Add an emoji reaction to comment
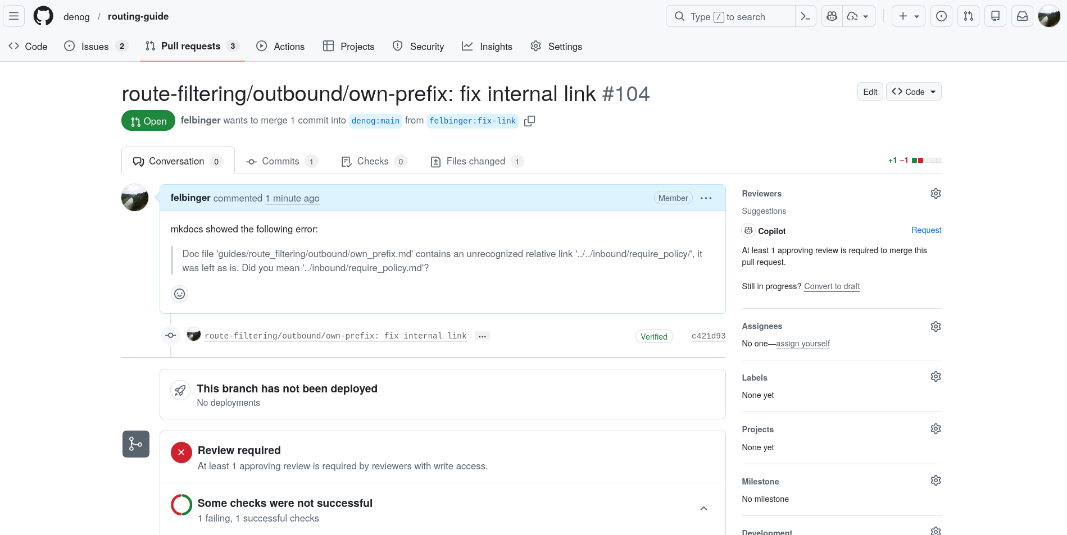 tap(179, 294)
